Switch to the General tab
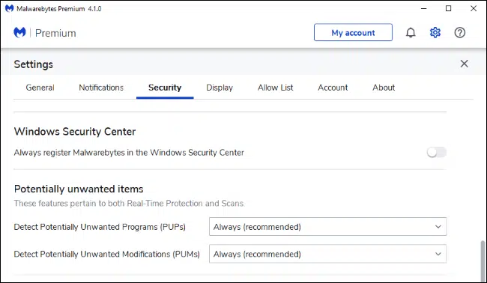The height and width of the screenshot is (283, 487). click(40, 88)
